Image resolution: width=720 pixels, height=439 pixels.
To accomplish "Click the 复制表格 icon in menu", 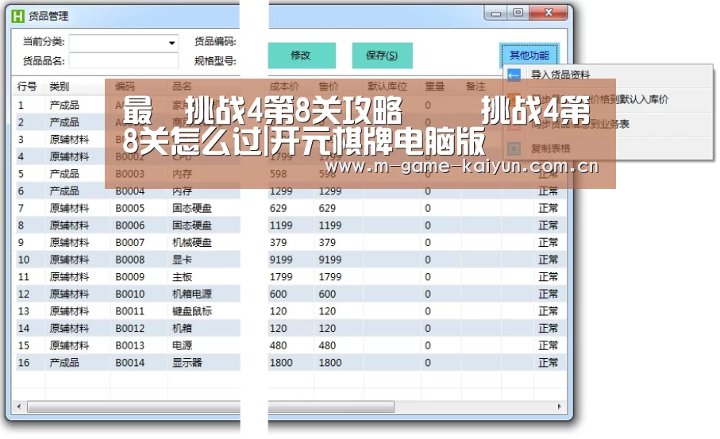I will coord(514,148).
